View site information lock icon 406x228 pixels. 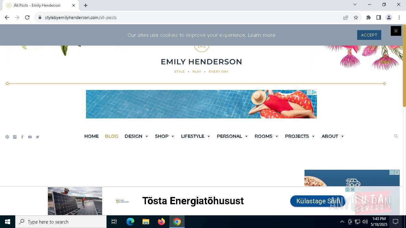(40, 17)
